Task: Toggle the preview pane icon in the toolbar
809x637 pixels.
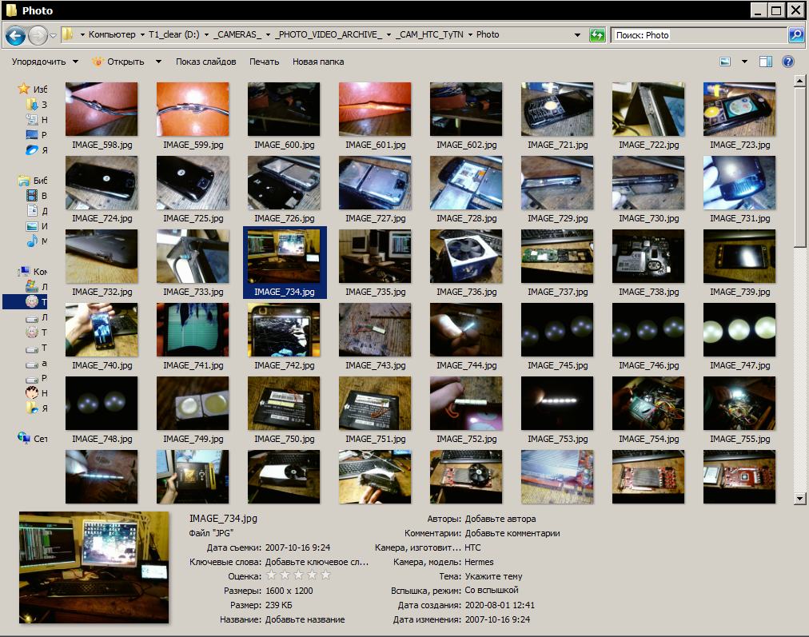Action: click(x=766, y=62)
